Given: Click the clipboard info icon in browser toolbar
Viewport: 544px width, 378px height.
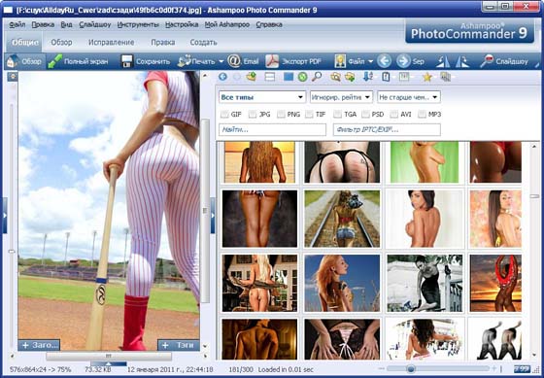Looking at the screenshot, I should (386, 77).
